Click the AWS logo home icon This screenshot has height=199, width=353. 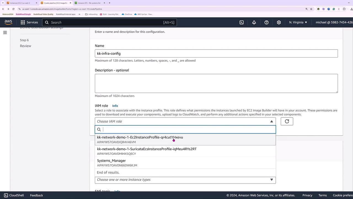click(x=8, y=22)
